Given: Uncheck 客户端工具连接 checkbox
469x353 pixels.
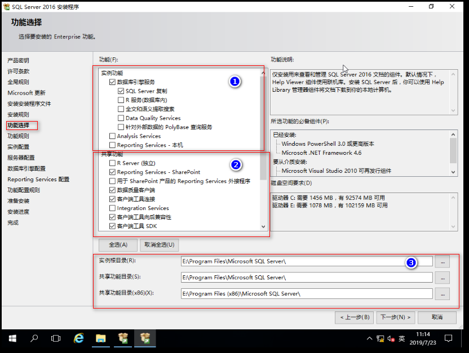Looking at the screenshot, I should tap(113, 199).
